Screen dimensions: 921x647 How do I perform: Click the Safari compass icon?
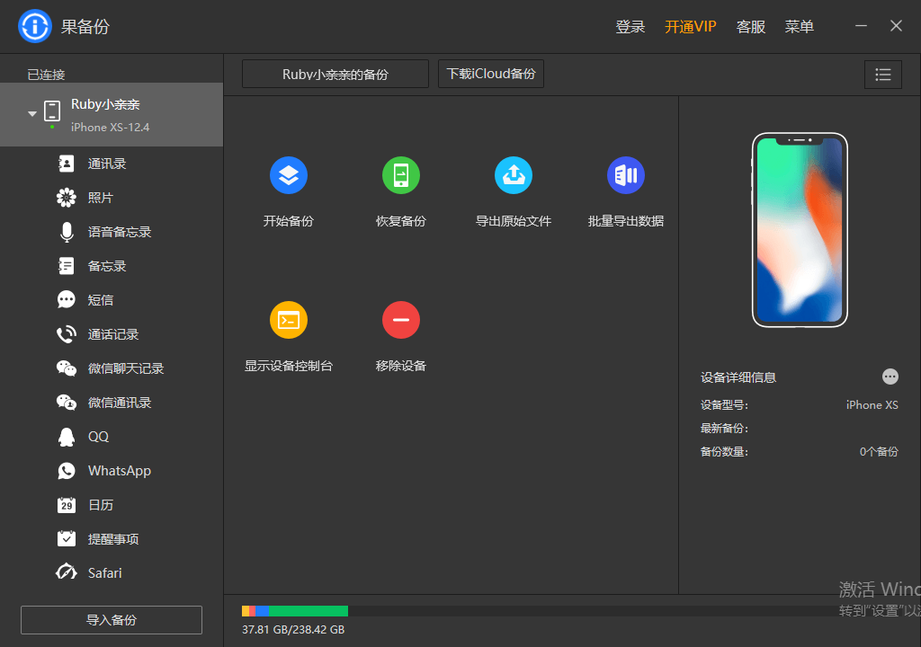[67, 572]
